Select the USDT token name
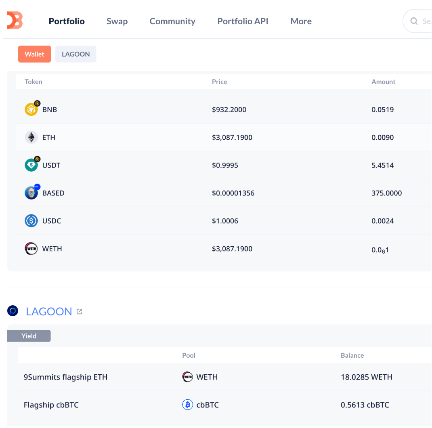Image resolution: width=432 pixels, height=428 pixels. tap(51, 165)
